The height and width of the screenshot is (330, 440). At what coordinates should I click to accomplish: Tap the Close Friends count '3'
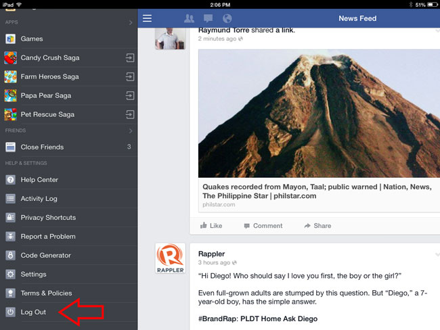coord(129,147)
